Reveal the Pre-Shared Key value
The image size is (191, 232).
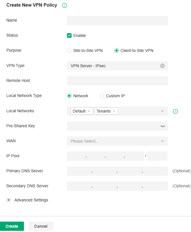click(x=162, y=126)
